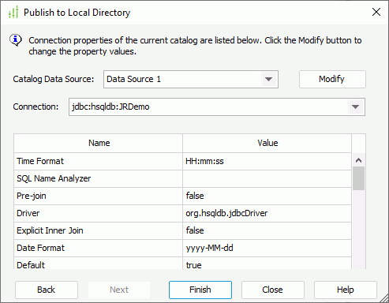This screenshot has height=303, width=389.
Task: Open the Catalog Data Source dropdown arrow
Action: pyautogui.click(x=268, y=79)
